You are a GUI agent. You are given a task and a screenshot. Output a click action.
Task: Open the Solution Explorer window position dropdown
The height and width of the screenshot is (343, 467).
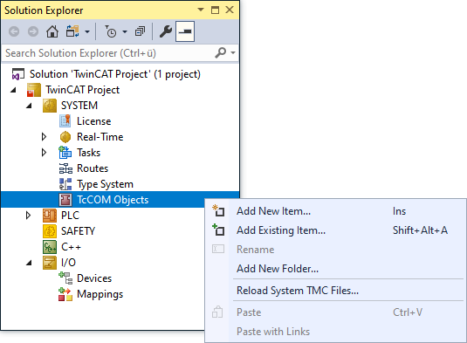pyautogui.click(x=201, y=10)
